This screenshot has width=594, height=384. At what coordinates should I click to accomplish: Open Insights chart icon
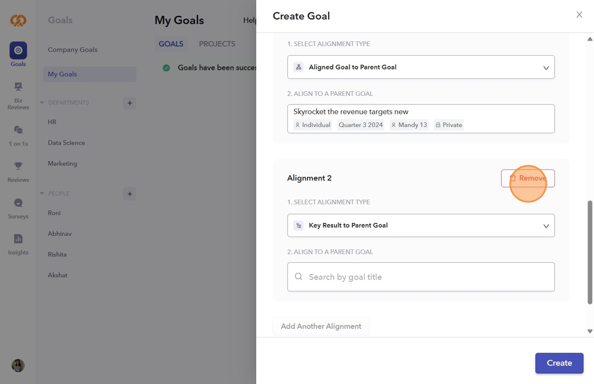18,239
